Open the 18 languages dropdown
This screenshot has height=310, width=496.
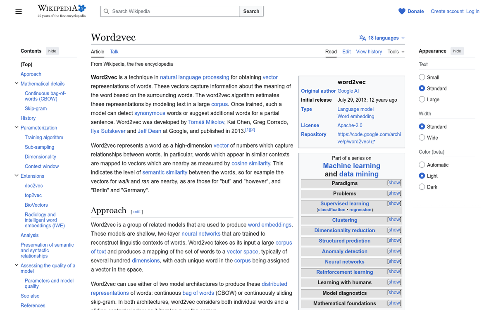[x=382, y=38]
